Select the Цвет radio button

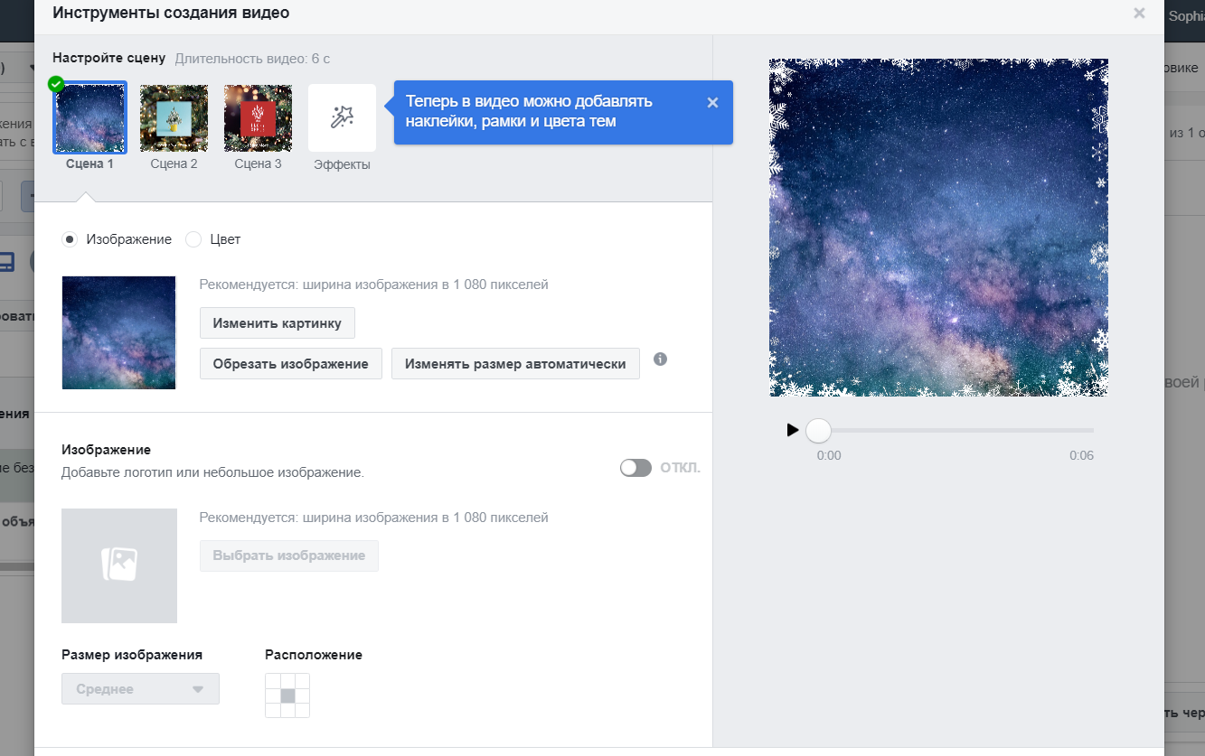tap(193, 239)
